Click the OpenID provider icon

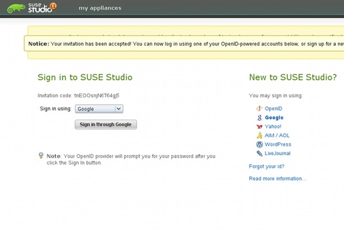[x=259, y=108]
